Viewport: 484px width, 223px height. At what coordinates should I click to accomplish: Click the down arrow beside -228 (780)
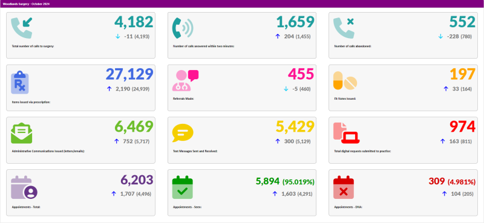[x=440, y=36]
